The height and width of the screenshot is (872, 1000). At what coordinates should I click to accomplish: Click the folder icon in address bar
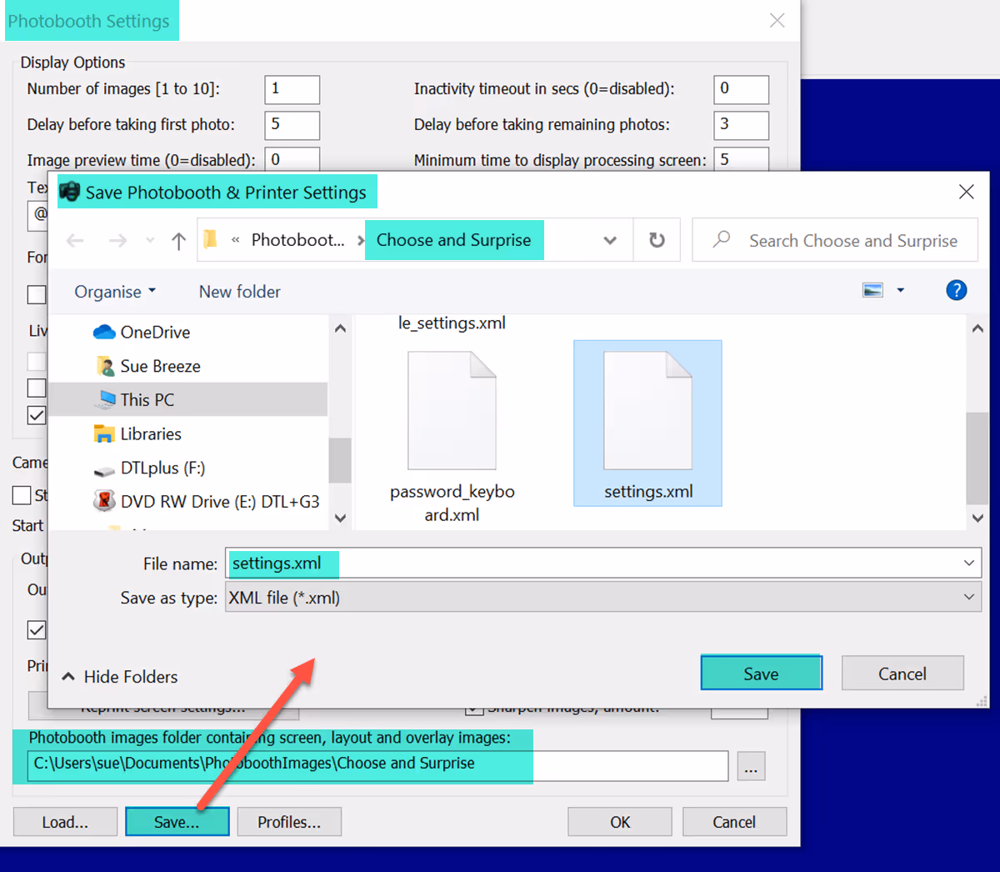(211, 240)
